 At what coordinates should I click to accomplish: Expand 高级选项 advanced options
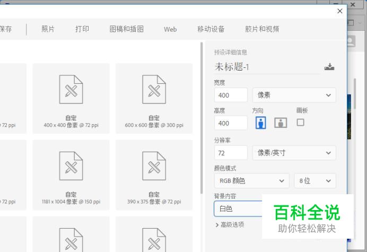(230, 225)
